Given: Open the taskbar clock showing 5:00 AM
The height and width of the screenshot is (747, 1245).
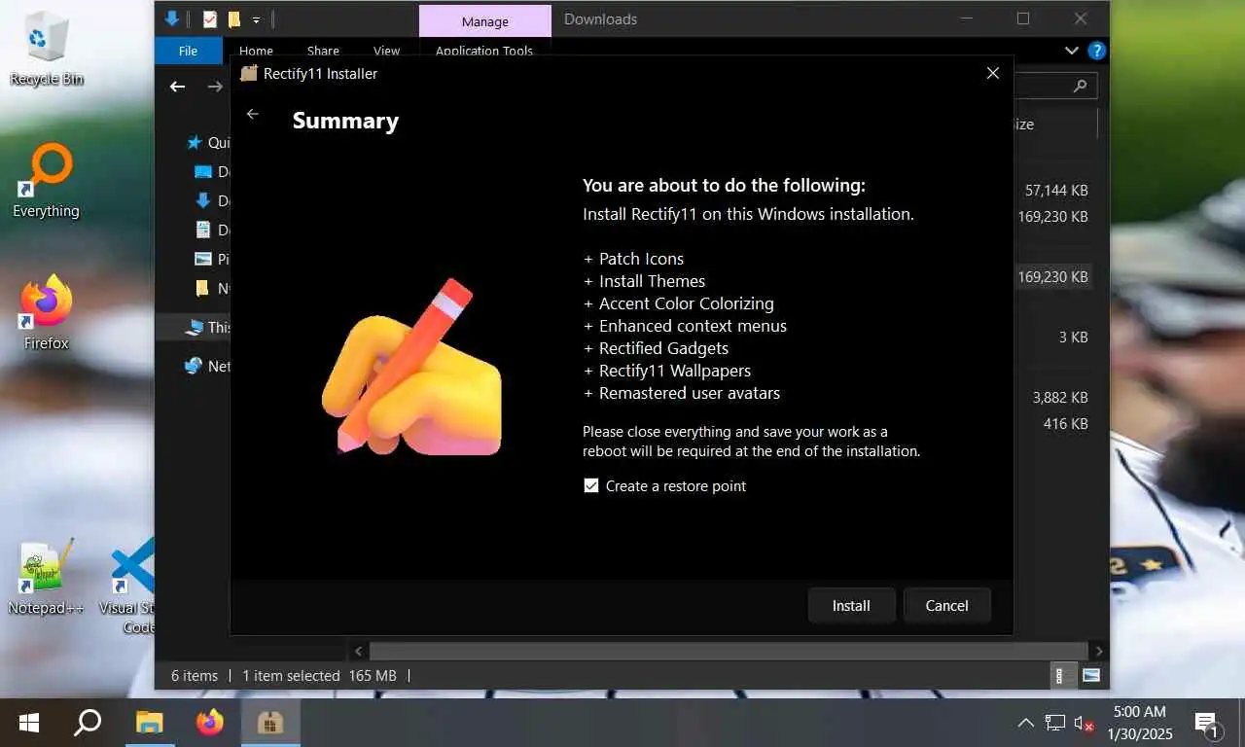Looking at the screenshot, I should (x=1139, y=723).
